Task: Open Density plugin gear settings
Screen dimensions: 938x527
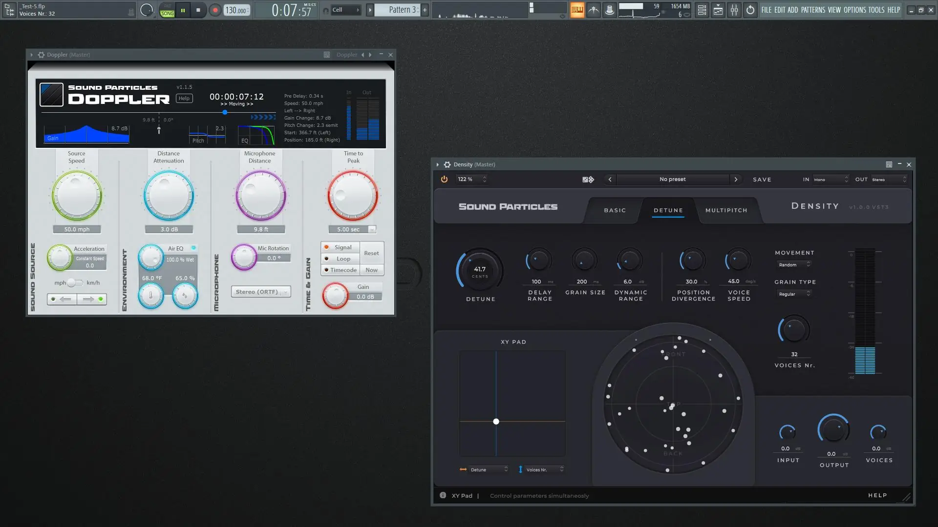Action: pyautogui.click(x=447, y=164)
